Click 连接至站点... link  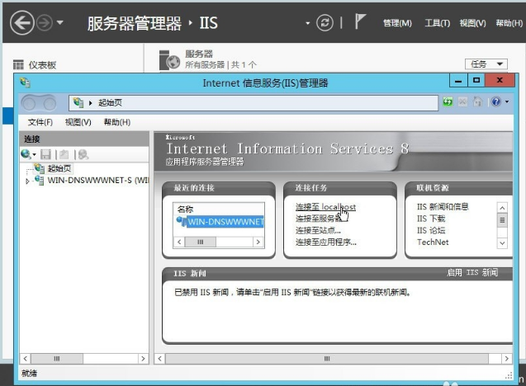pyautogui.click(x=318, y=231)
